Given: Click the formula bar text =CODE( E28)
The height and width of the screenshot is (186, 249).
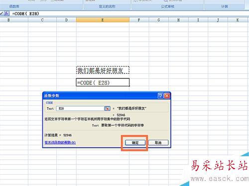Looking at the screenshot, I should tap(25, 13).
